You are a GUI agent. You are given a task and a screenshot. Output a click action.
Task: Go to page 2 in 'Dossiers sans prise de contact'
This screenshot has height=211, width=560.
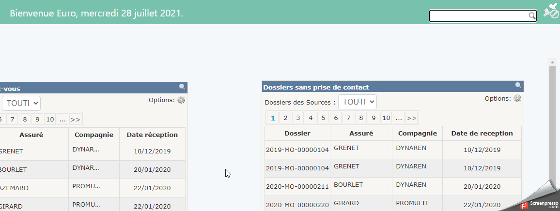pos(286,118)
